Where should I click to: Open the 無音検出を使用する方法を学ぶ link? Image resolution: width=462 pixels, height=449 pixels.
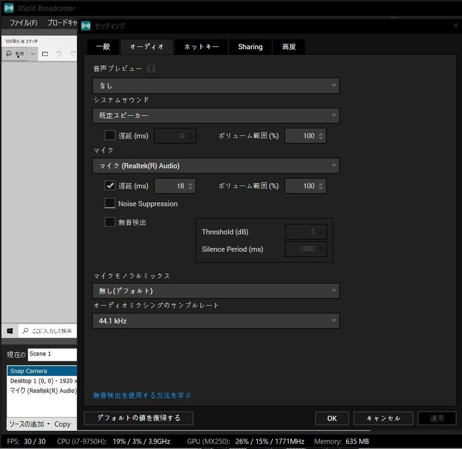point(141,395)
